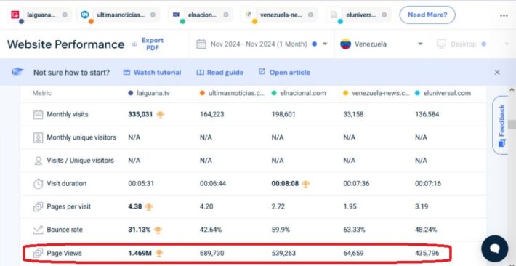Click the 689,730 page views value
This screenshot has width=516, height=266.
click(x=212, y=253)
